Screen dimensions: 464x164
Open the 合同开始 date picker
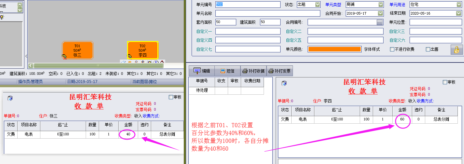(x=381, y=13)
